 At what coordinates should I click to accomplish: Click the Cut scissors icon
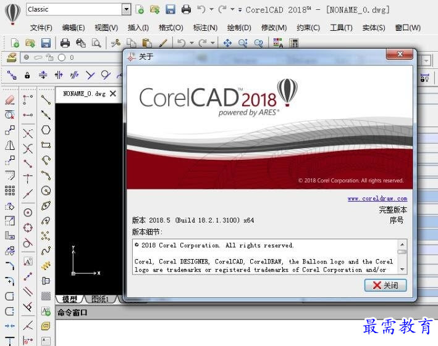[x=116, y=43]
